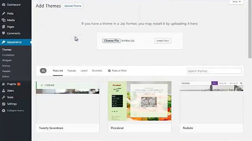Click the Pizzaland theme thumbnail
The image size is (252, 141).
click(x=140, y=102)
